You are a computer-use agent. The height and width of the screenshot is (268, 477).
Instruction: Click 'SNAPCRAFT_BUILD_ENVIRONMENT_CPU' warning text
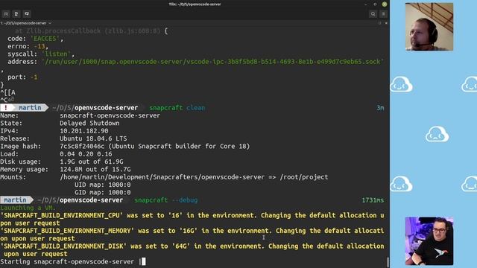(x=61, y=215)
